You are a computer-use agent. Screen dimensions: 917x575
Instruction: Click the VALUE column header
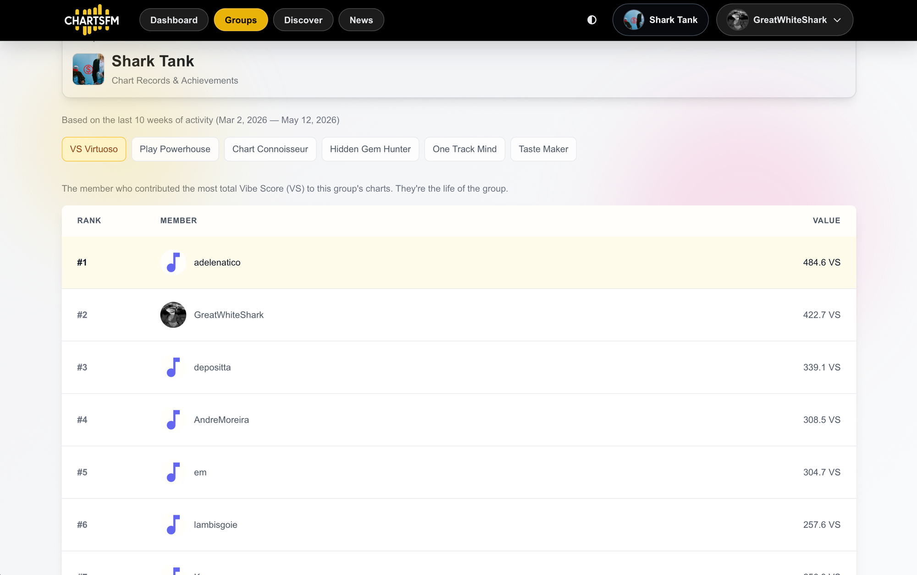pyautogui.click(x=827, y=221)
